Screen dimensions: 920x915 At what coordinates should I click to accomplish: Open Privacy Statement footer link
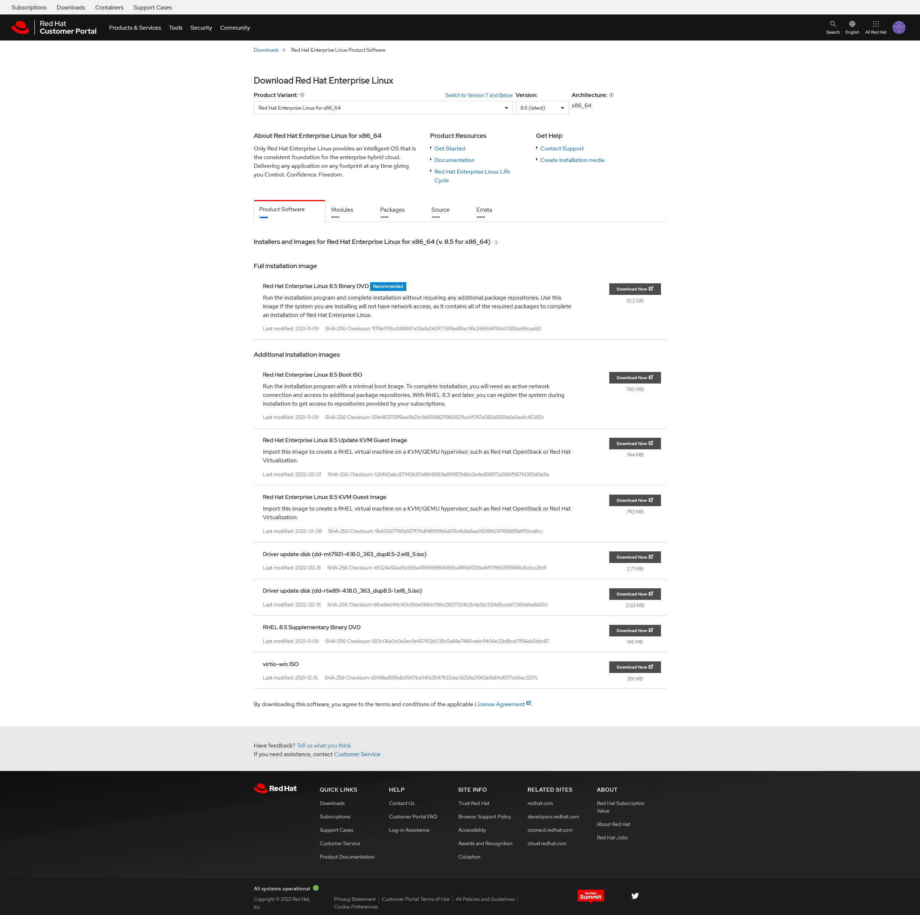[x=354, y=899]
